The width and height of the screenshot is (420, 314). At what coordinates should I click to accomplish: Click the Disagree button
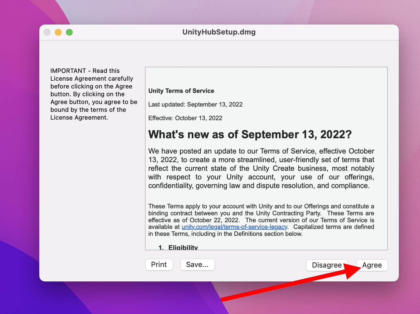327,265
